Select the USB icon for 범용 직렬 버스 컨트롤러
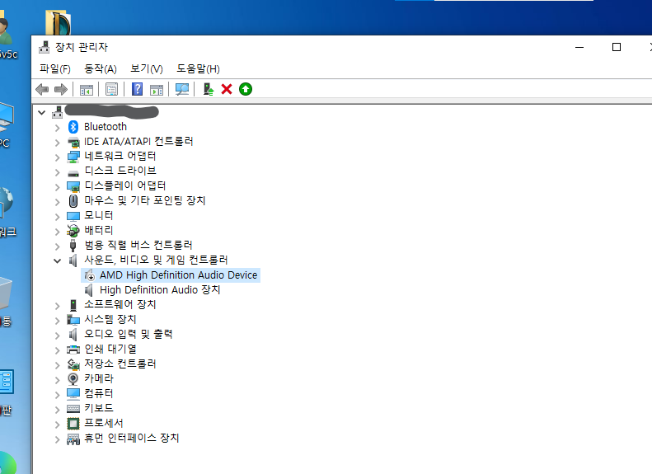Image resolution: width=652 pixels, height=474 pixels. (x=73, y=246)
